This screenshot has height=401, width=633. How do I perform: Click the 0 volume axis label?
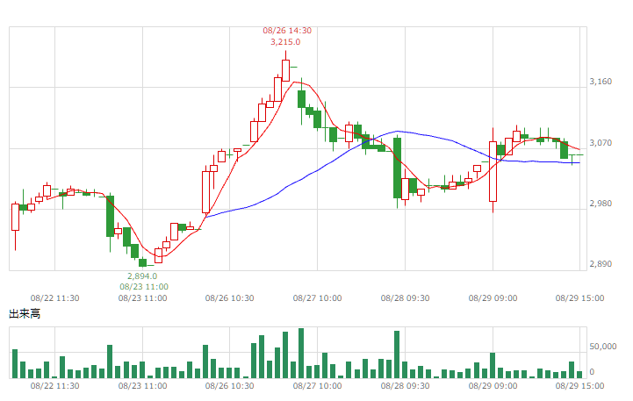pyautogui.click(x=592, y=371)
